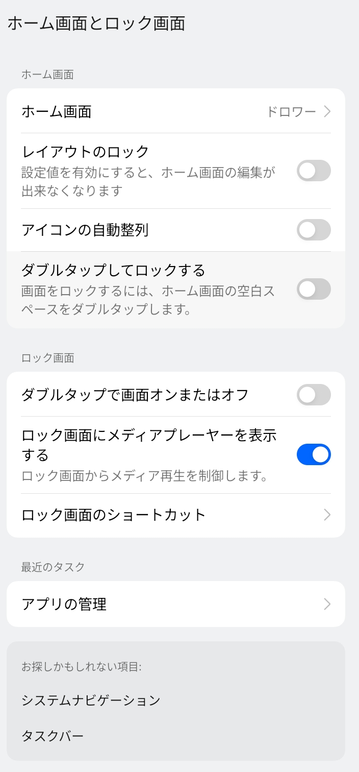Tap the レイアウトのロック label
Viewport: 359px width, 772px height.
tap(85, 152)
